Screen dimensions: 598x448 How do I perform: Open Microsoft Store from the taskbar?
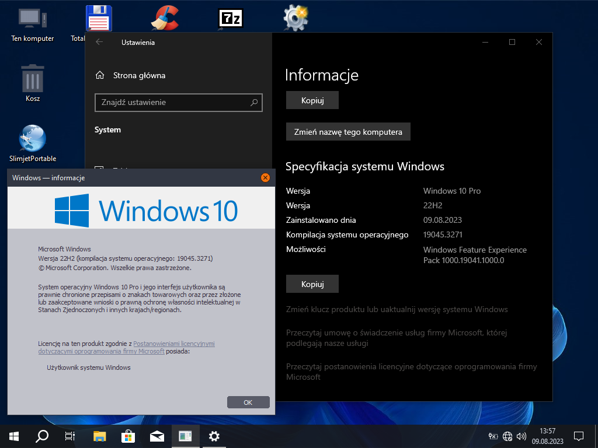(128, 436)
